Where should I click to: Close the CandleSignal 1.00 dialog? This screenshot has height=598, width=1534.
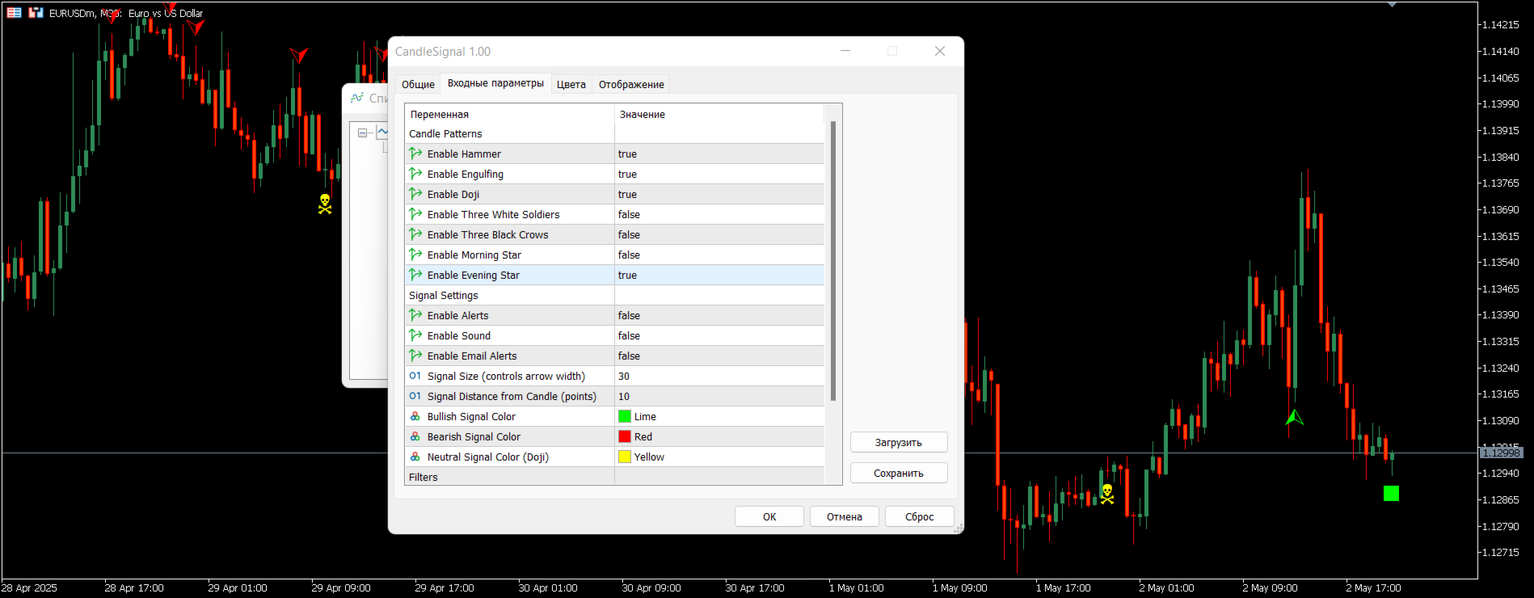(x=940, y=51)
